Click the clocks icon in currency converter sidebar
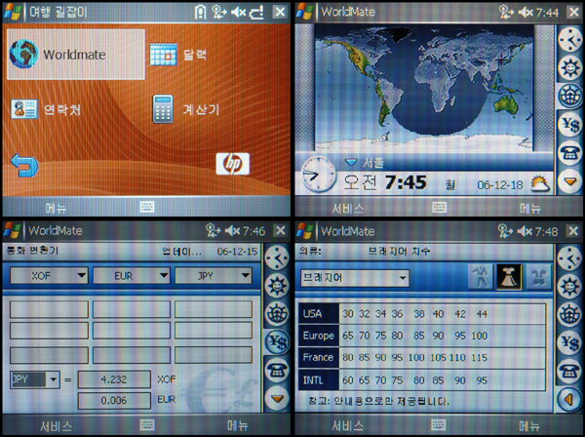Image resolution: width=585 pixels, height=437 pixels. pyautogui.click(x=277, y=258)
